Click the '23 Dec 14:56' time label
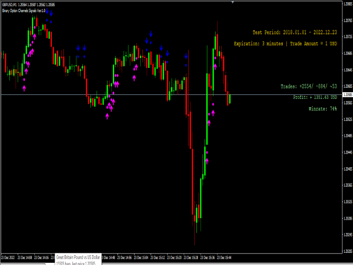 click(x=125, y=258)
